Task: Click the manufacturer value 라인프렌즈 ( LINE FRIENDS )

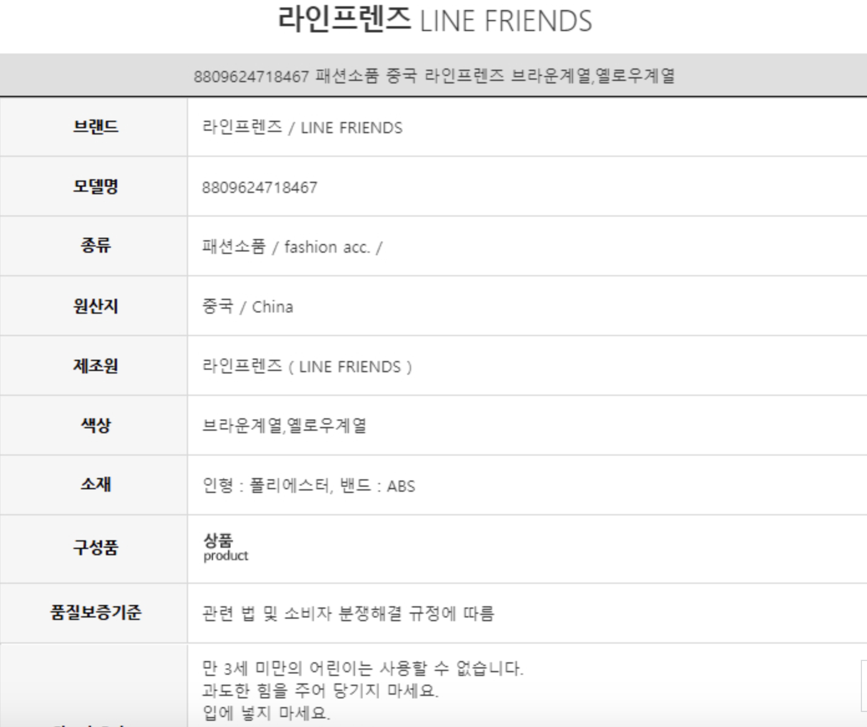Action: click(x=306, y=367)
